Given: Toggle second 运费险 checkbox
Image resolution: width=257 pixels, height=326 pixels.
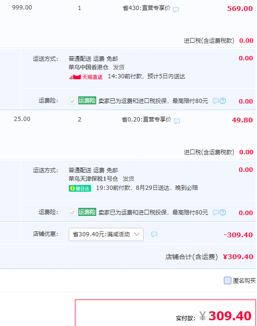Looking at the screenshot, I should pos(73,213).
